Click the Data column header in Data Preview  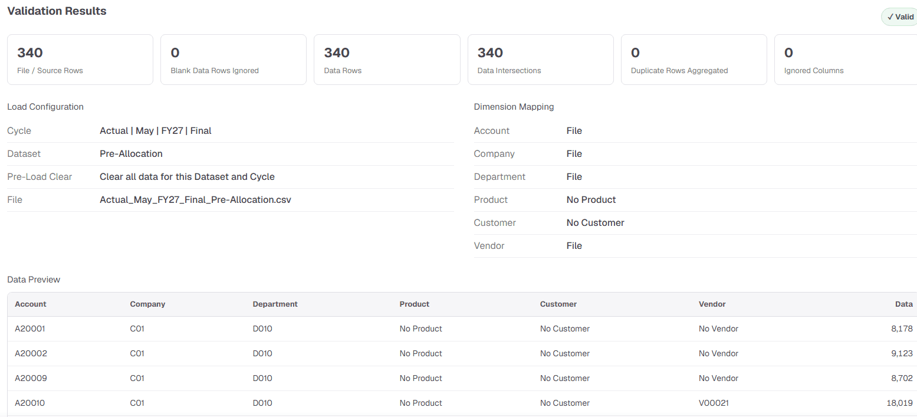pyautogui.click(x=903, y=304)
